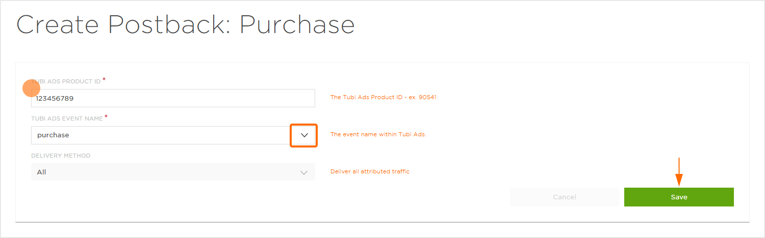Click the 'TUBI ADS EVENT NAME' label
This screenshot has height=238, width=765.
tap(67, 118)
